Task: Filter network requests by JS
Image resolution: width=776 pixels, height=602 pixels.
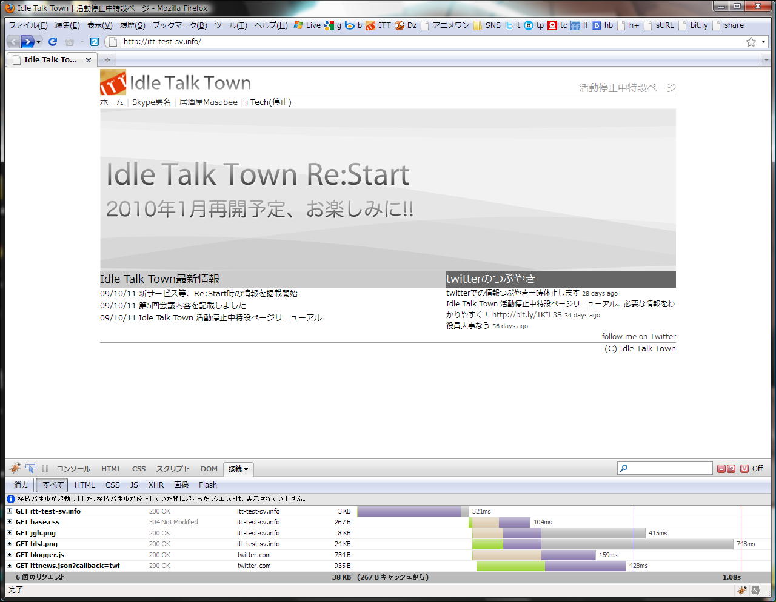Action: 134,485
